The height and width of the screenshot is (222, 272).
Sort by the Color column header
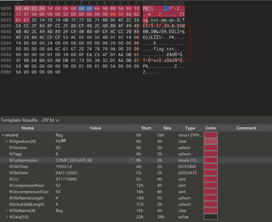tap(211, 128)
